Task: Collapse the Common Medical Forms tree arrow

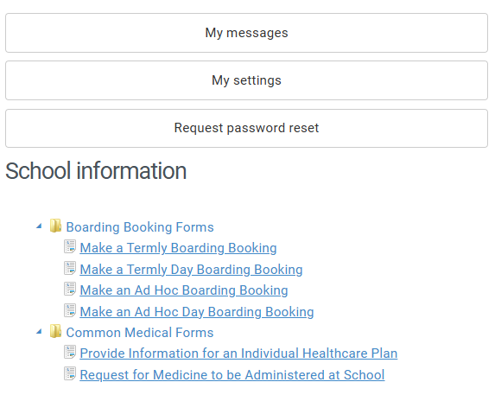Action: coord(39,332)
